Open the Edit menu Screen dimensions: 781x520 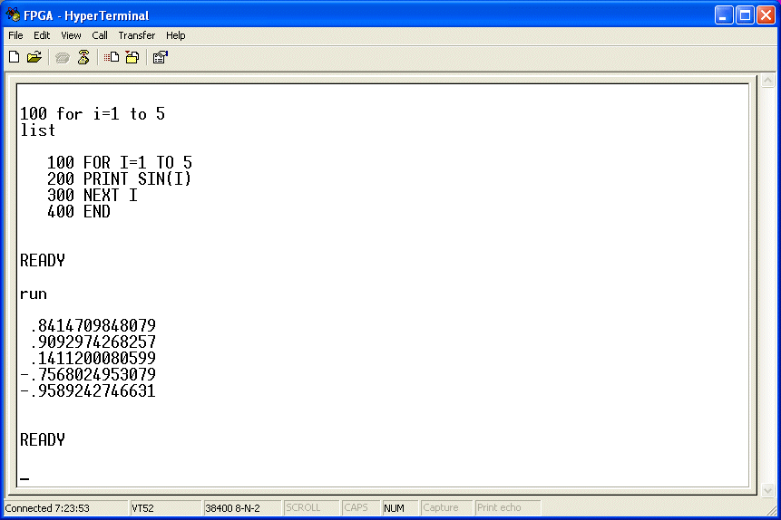[42, 35]
